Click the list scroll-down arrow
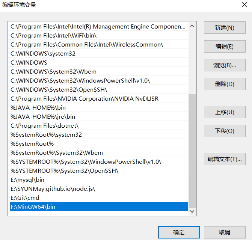Image resolution: width=252 pixels, height=240 pixels. [x=192, y=211]
